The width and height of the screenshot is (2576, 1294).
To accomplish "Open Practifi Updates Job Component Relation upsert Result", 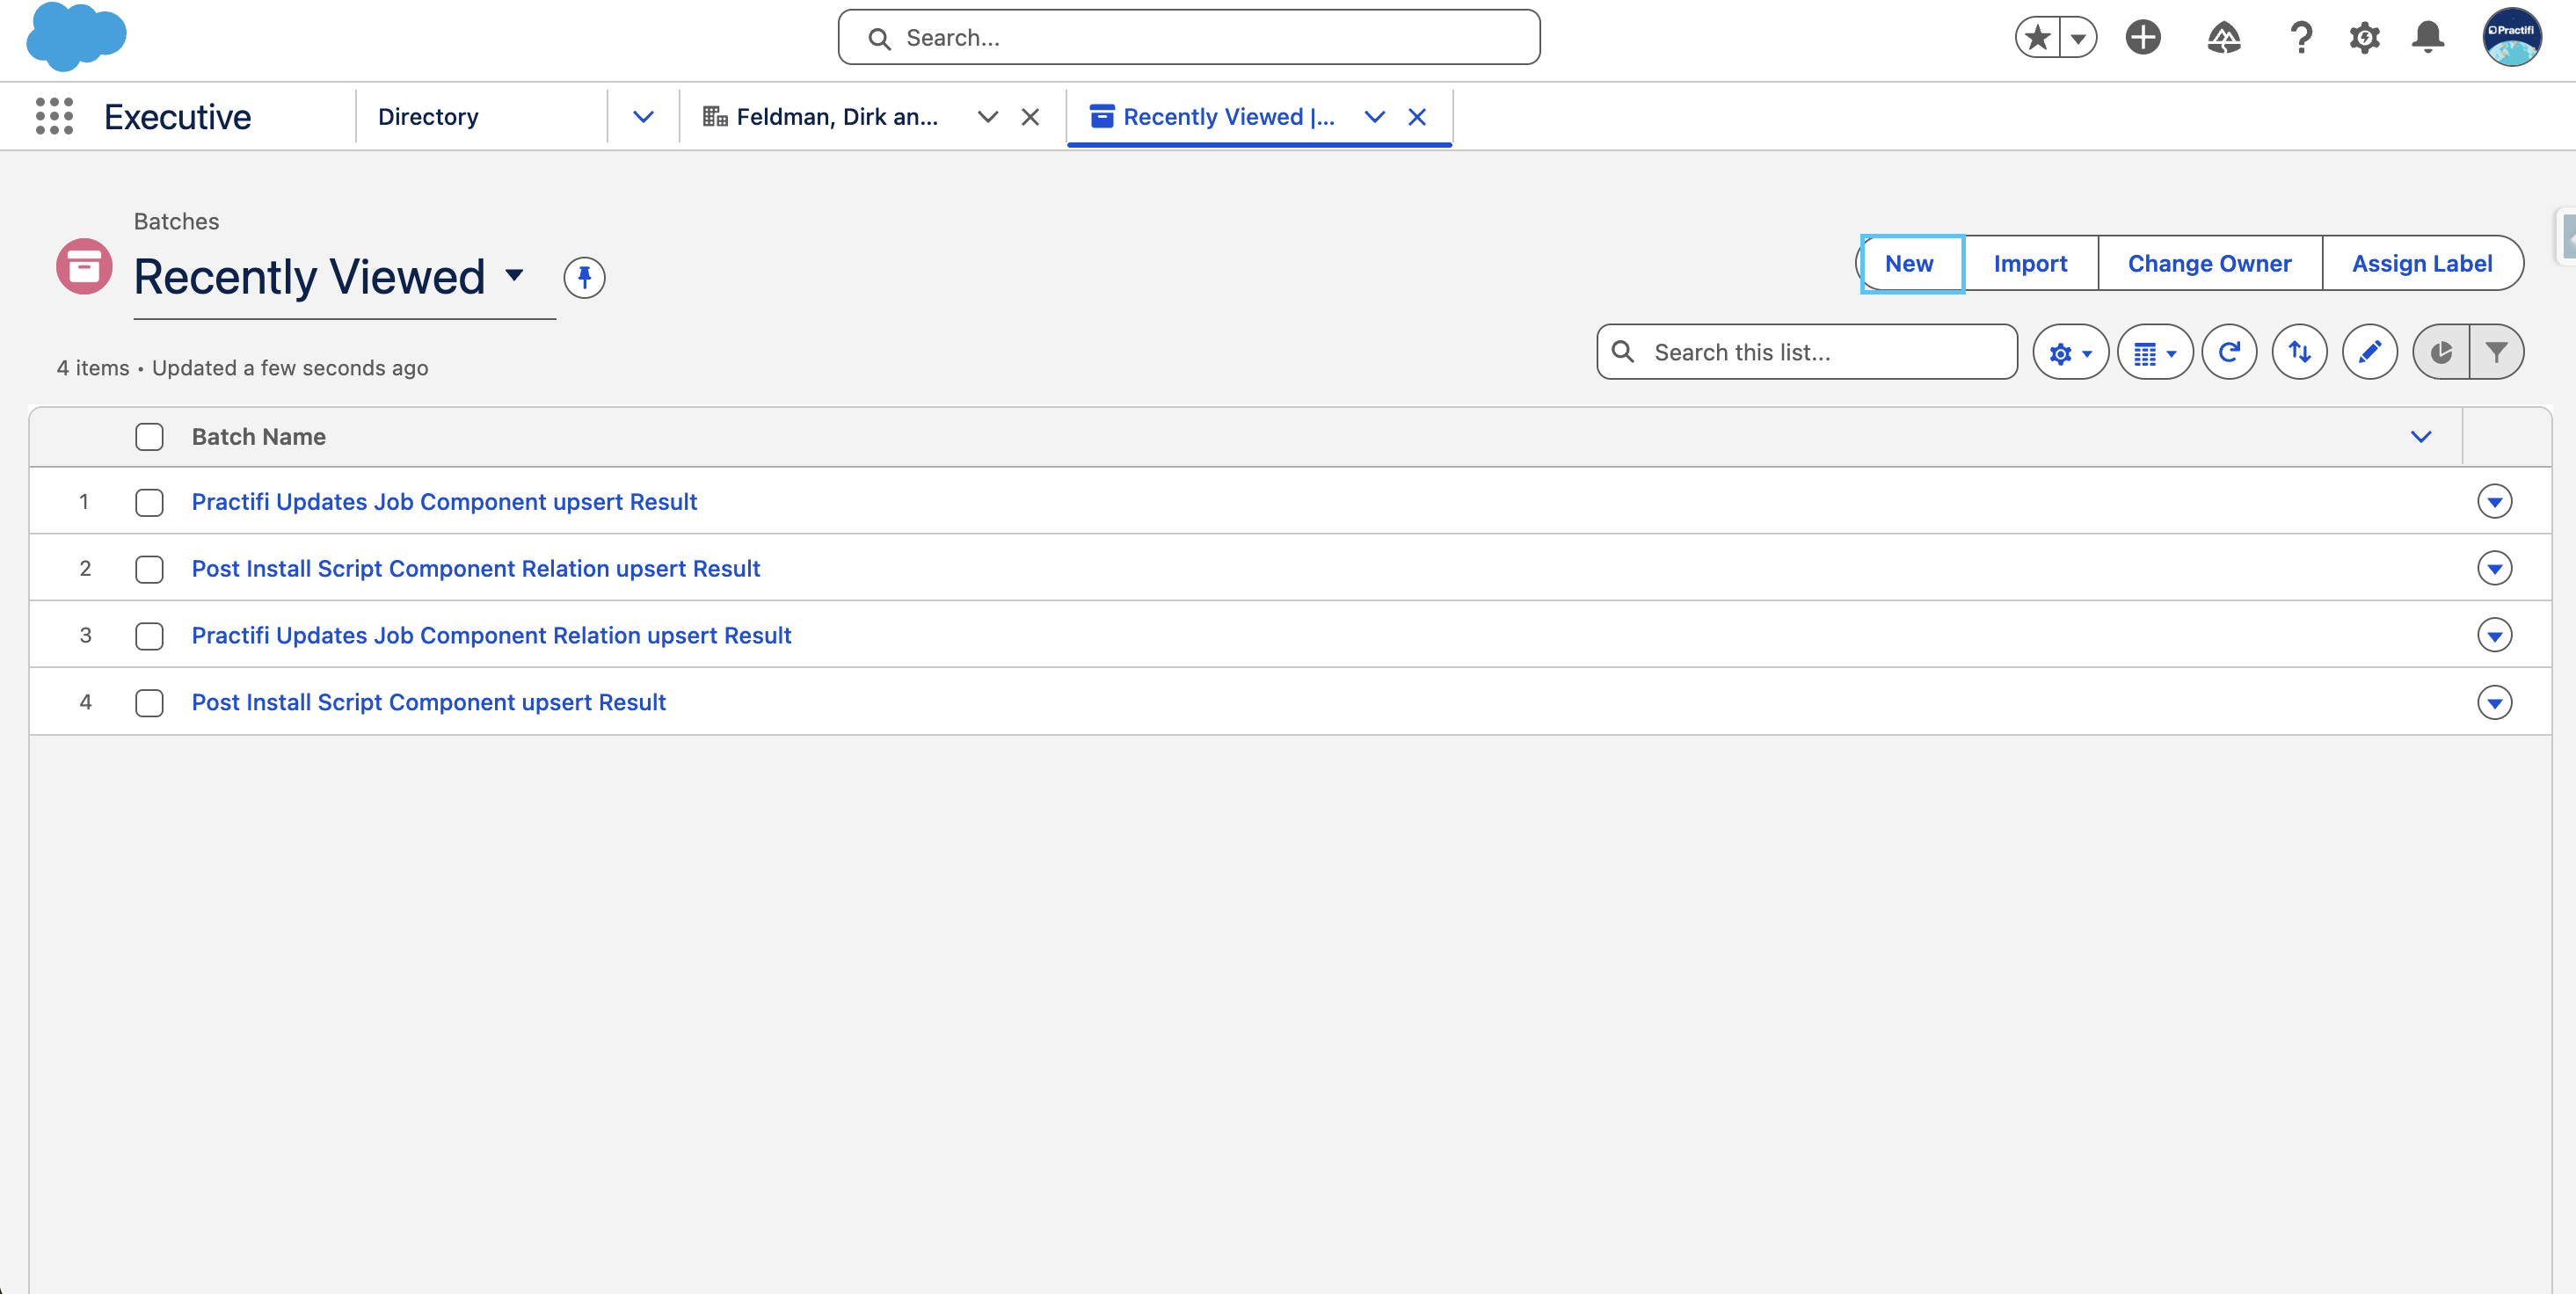I will click(x=491, y=636).
